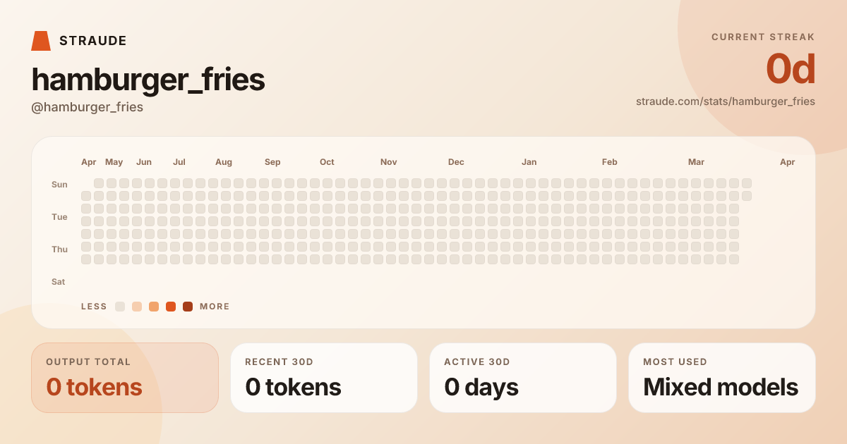Click the @hamburger_fries handle
The width and height of the screenshot is (847, 444).
tap(88, 107)
